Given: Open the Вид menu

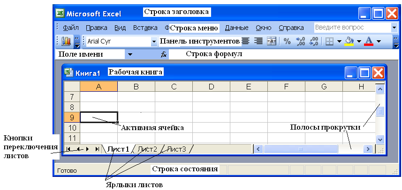Looking at the screenshot, I should click(120, 28).
